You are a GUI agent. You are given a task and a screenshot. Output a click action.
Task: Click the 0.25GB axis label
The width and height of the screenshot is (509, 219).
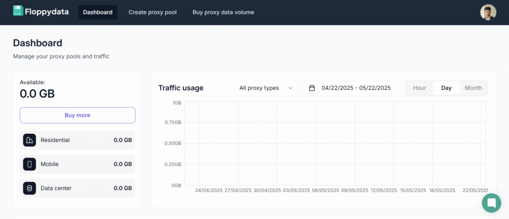173,164
